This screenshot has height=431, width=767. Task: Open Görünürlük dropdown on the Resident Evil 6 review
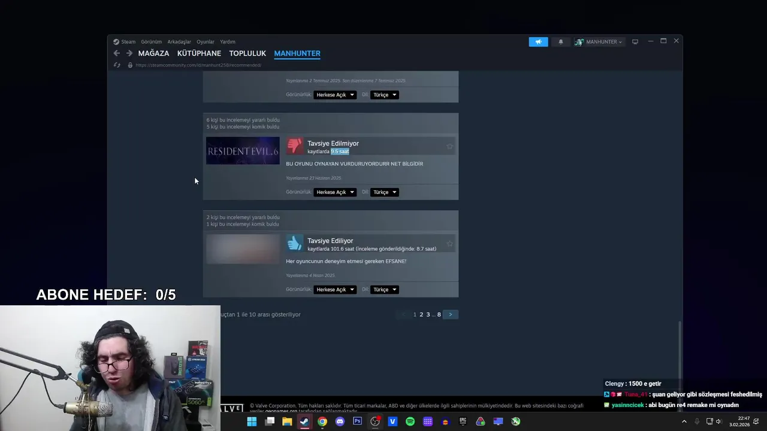pos(335,192)
